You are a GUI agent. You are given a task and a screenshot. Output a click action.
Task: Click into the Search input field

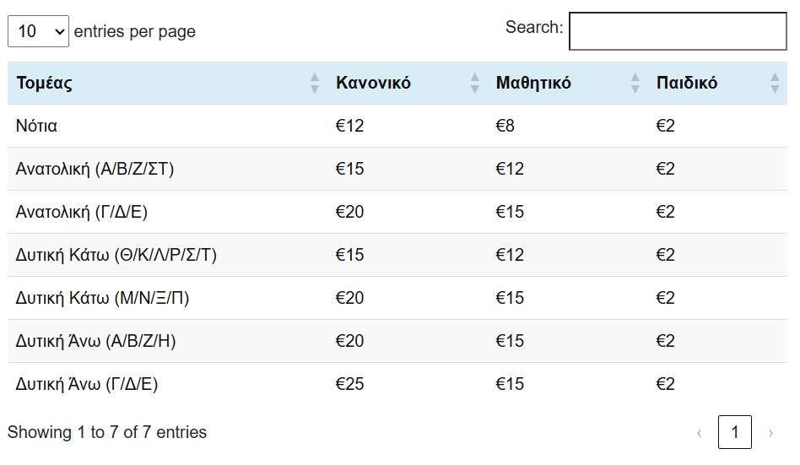click(x=678, y=31)
